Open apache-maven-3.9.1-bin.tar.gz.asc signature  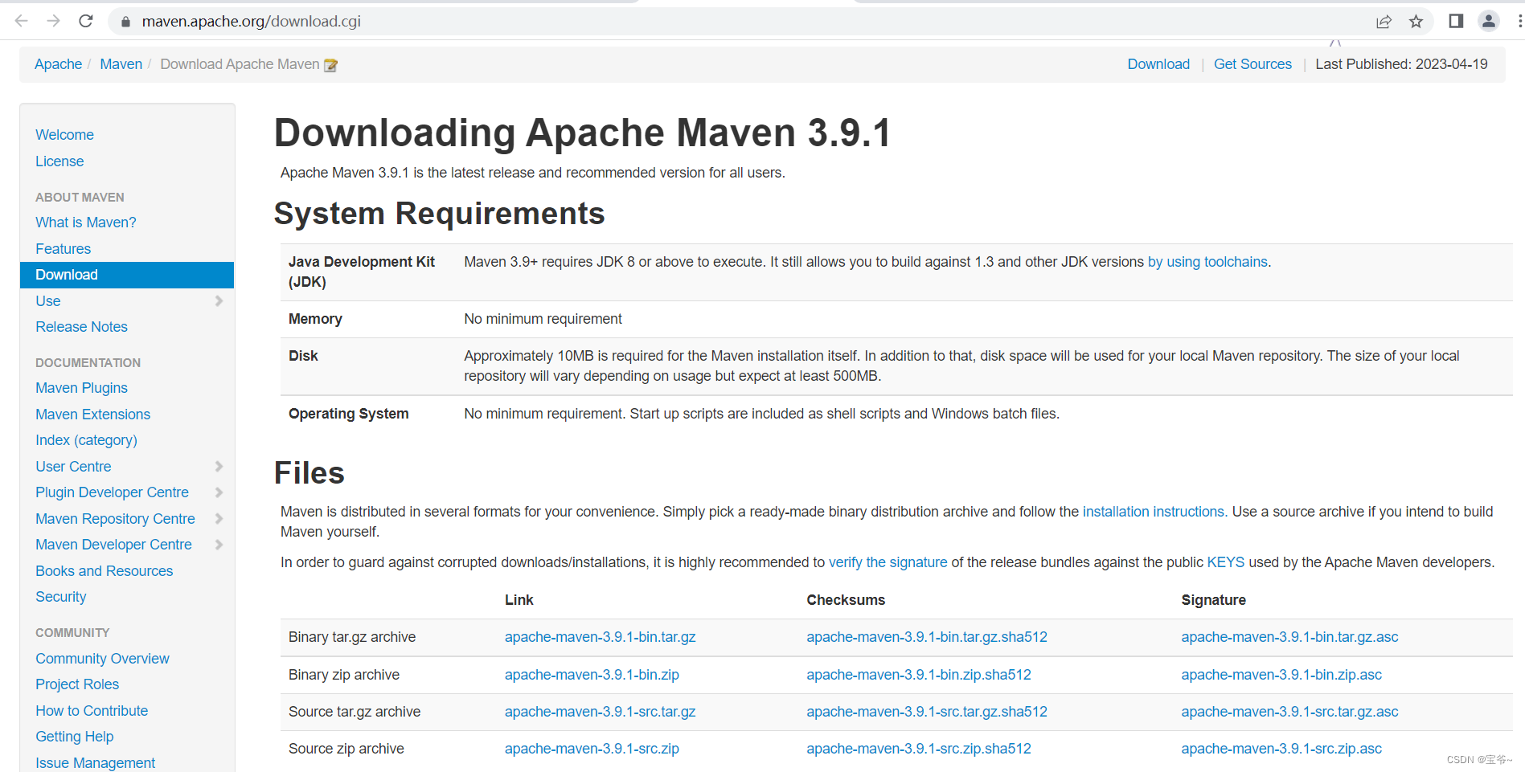[x=1289, y=637]
